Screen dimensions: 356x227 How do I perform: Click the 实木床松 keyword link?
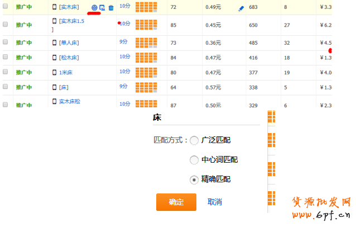click(x=69, y=101)
